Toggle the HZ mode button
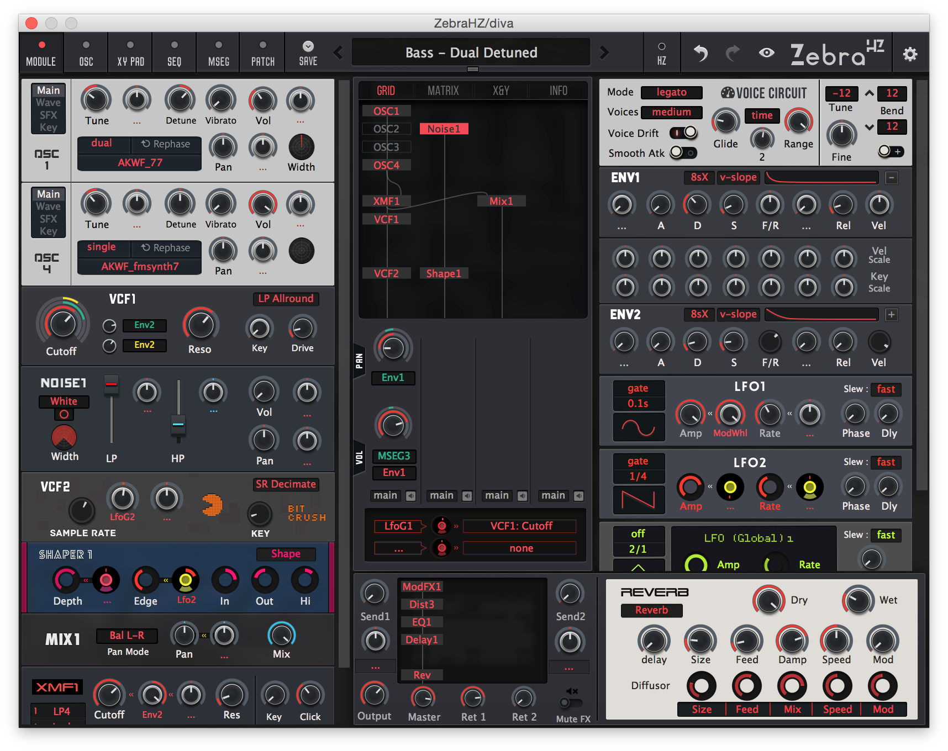 pos(661,53)
